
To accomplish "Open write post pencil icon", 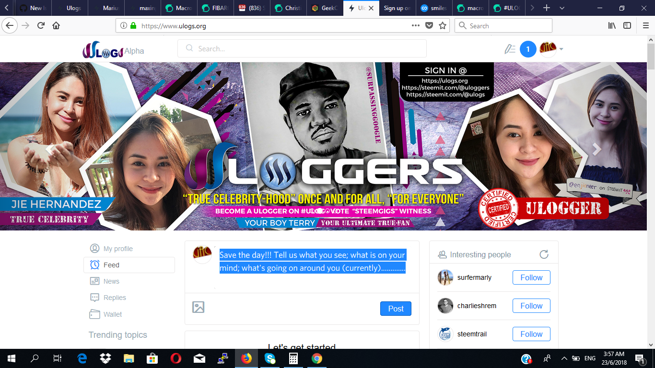I will pyautogui.click(x=510, y=49).
